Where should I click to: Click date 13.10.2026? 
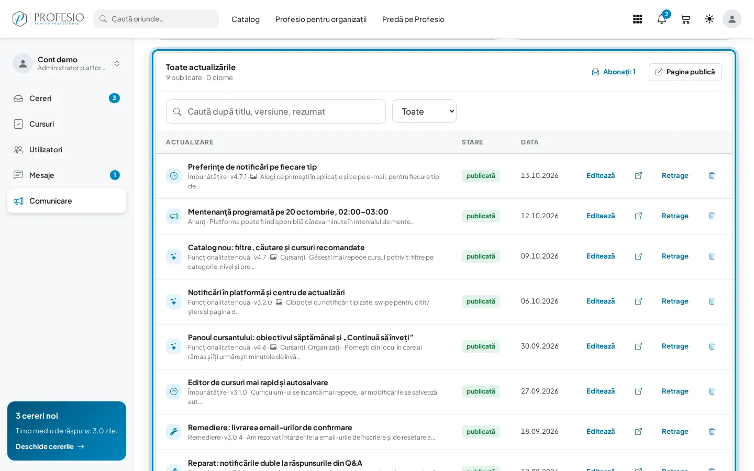[x=539, y=176]
